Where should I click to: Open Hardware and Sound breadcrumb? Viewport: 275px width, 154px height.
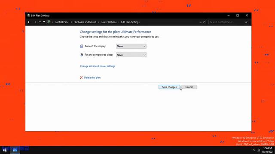[85, 22]
